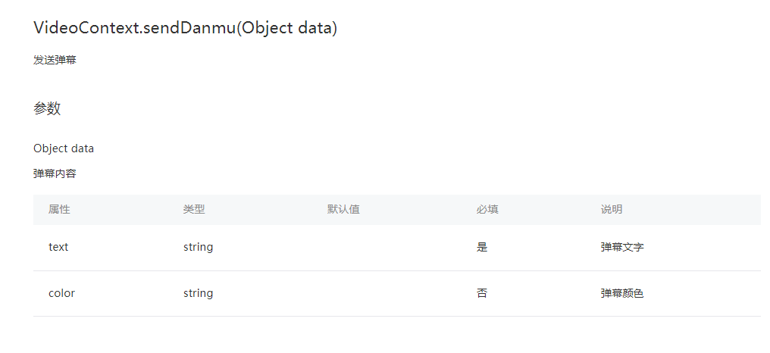770x353 pixels.
Task: Click 否 in the color row
Action: click(x=482, y=293)
